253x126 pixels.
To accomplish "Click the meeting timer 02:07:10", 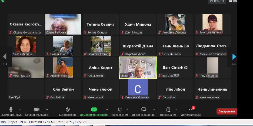I will [x=217, y=1].
